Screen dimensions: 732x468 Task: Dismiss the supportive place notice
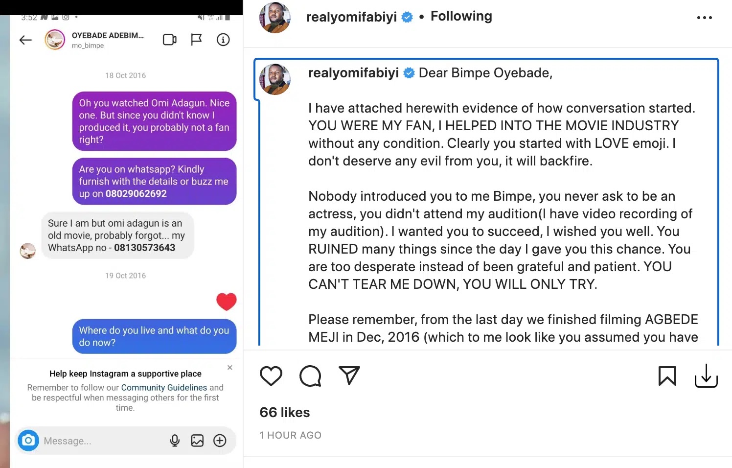pyautogui.click(x=230, y=367)
